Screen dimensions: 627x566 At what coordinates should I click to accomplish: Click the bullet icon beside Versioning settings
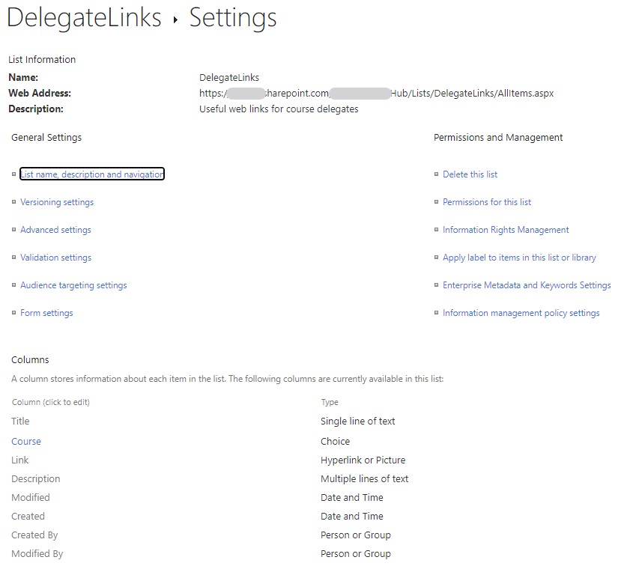click(x=13, y=202)
